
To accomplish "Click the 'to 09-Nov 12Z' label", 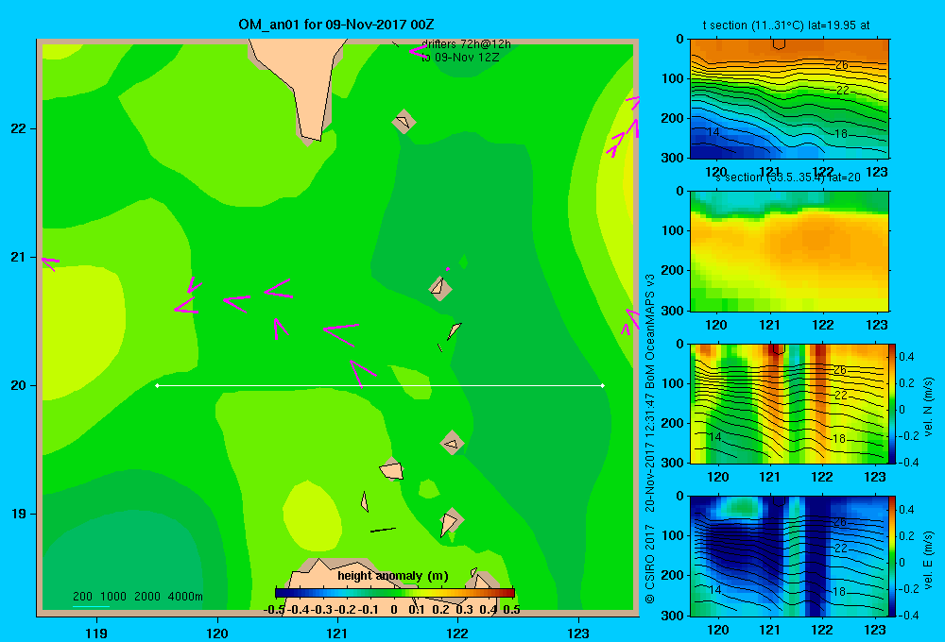I will [460, 58].
